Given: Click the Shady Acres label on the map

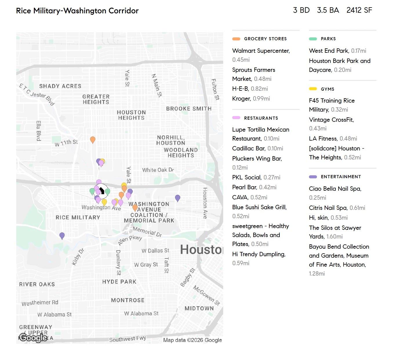Looking at the screenshot, I should tap(60, 86).
